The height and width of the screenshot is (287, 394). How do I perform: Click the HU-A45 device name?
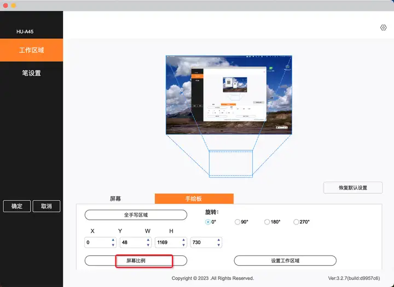25,32
